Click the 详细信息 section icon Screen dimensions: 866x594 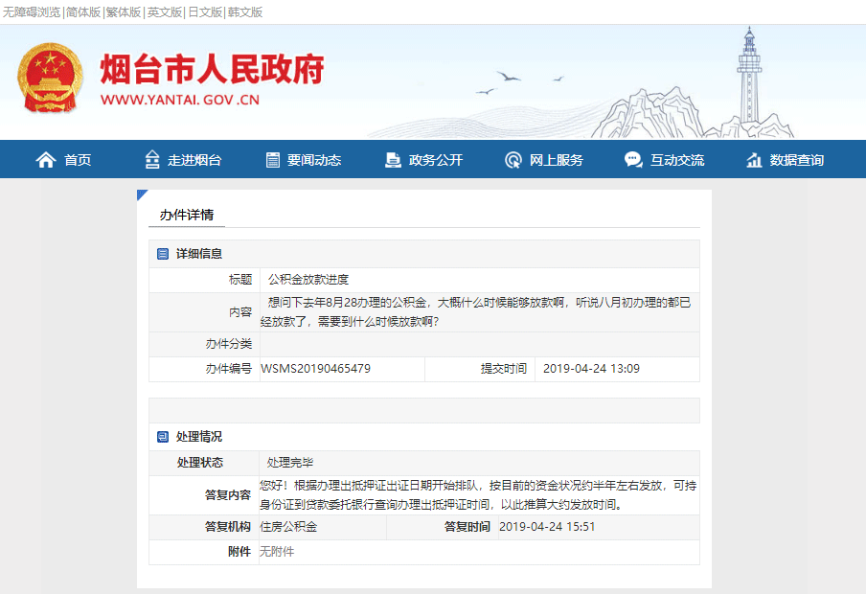tap(163, 254)
